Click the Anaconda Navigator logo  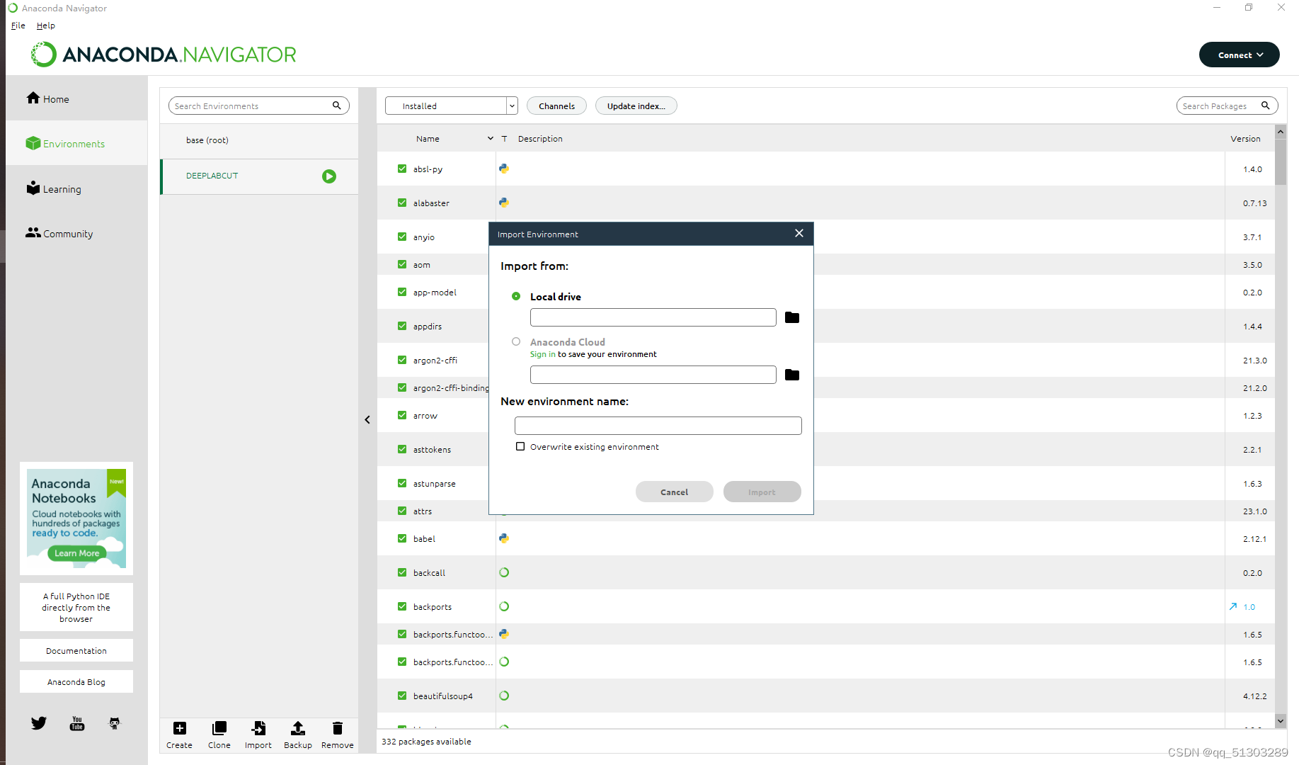[x=164, y=55]
